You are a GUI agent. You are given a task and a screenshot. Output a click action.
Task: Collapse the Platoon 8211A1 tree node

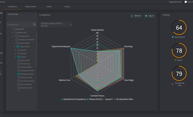[15, 46]
